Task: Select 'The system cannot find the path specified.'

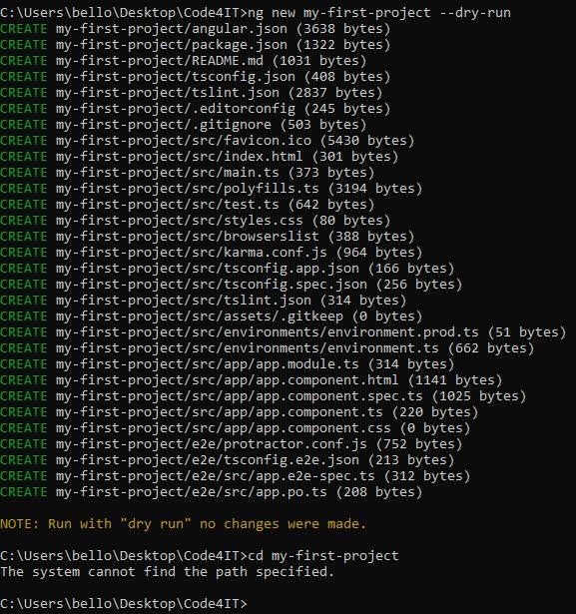Action: pyautogui.click(x=167, y=572)
